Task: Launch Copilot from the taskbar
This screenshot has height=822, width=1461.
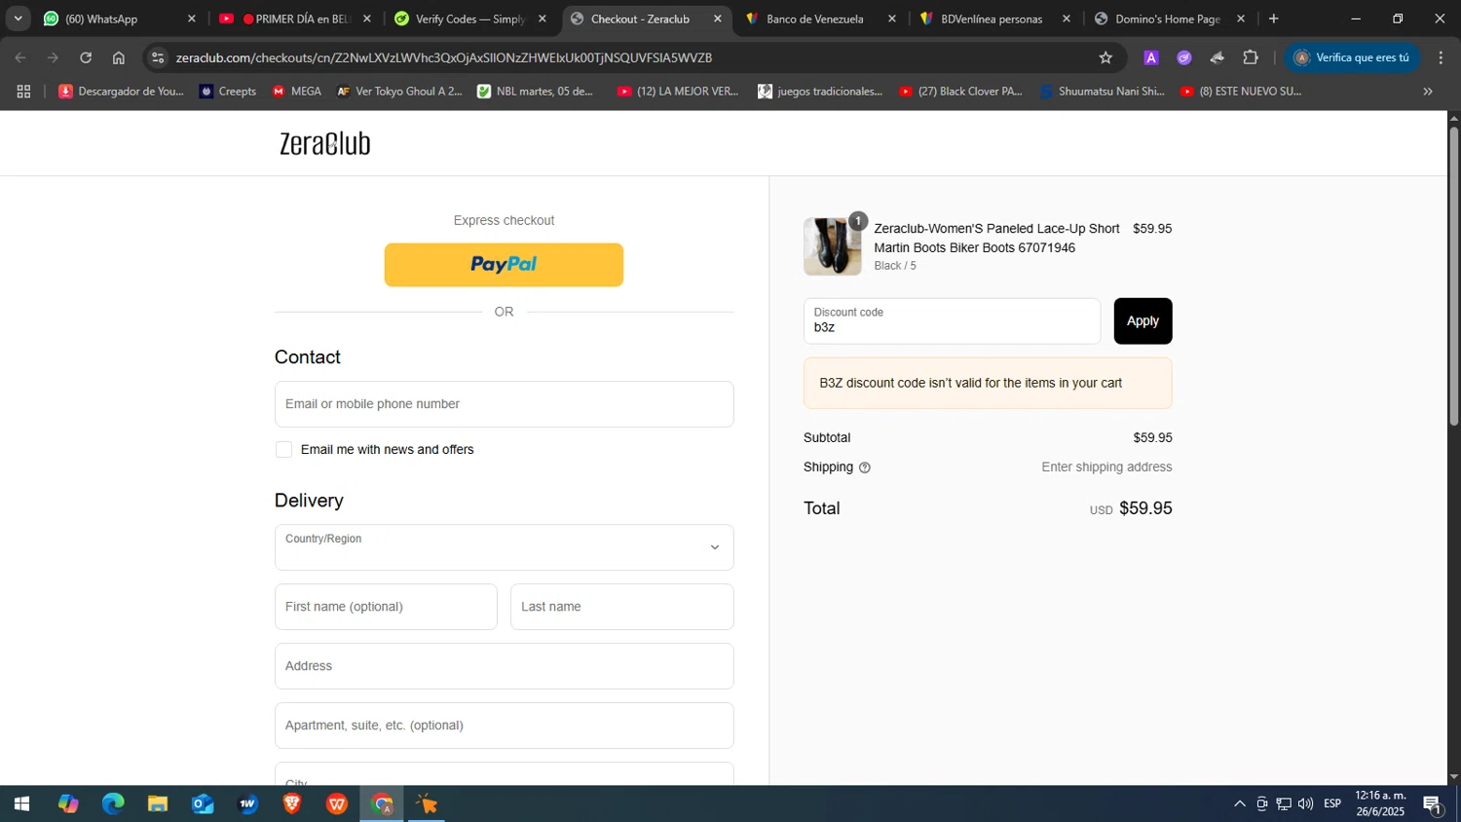Action: 67,804
